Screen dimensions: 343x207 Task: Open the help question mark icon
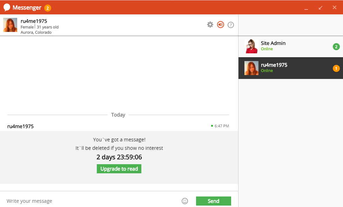pos(231,25)
